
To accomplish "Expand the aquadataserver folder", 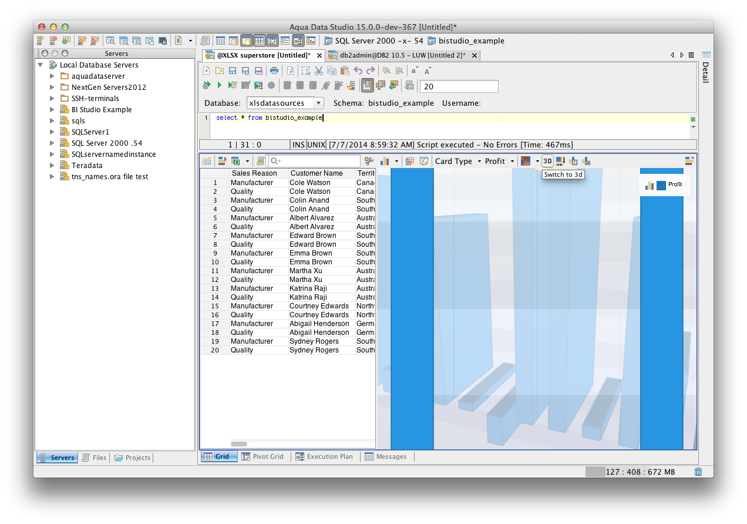I will coord(52,76).
